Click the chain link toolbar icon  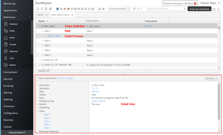89,9
